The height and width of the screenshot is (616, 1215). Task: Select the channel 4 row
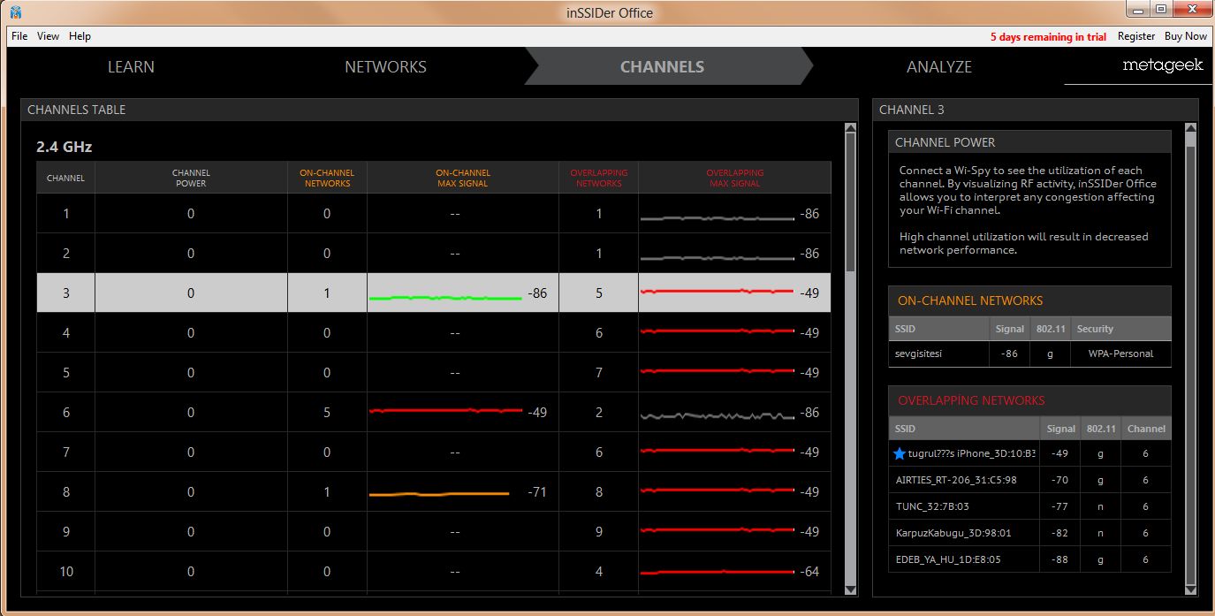coord(434,332)
